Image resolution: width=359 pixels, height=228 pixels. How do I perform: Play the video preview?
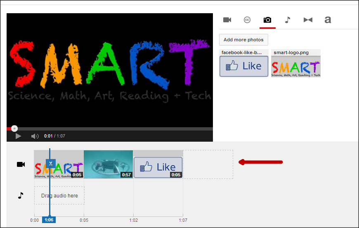coord(18,136)
